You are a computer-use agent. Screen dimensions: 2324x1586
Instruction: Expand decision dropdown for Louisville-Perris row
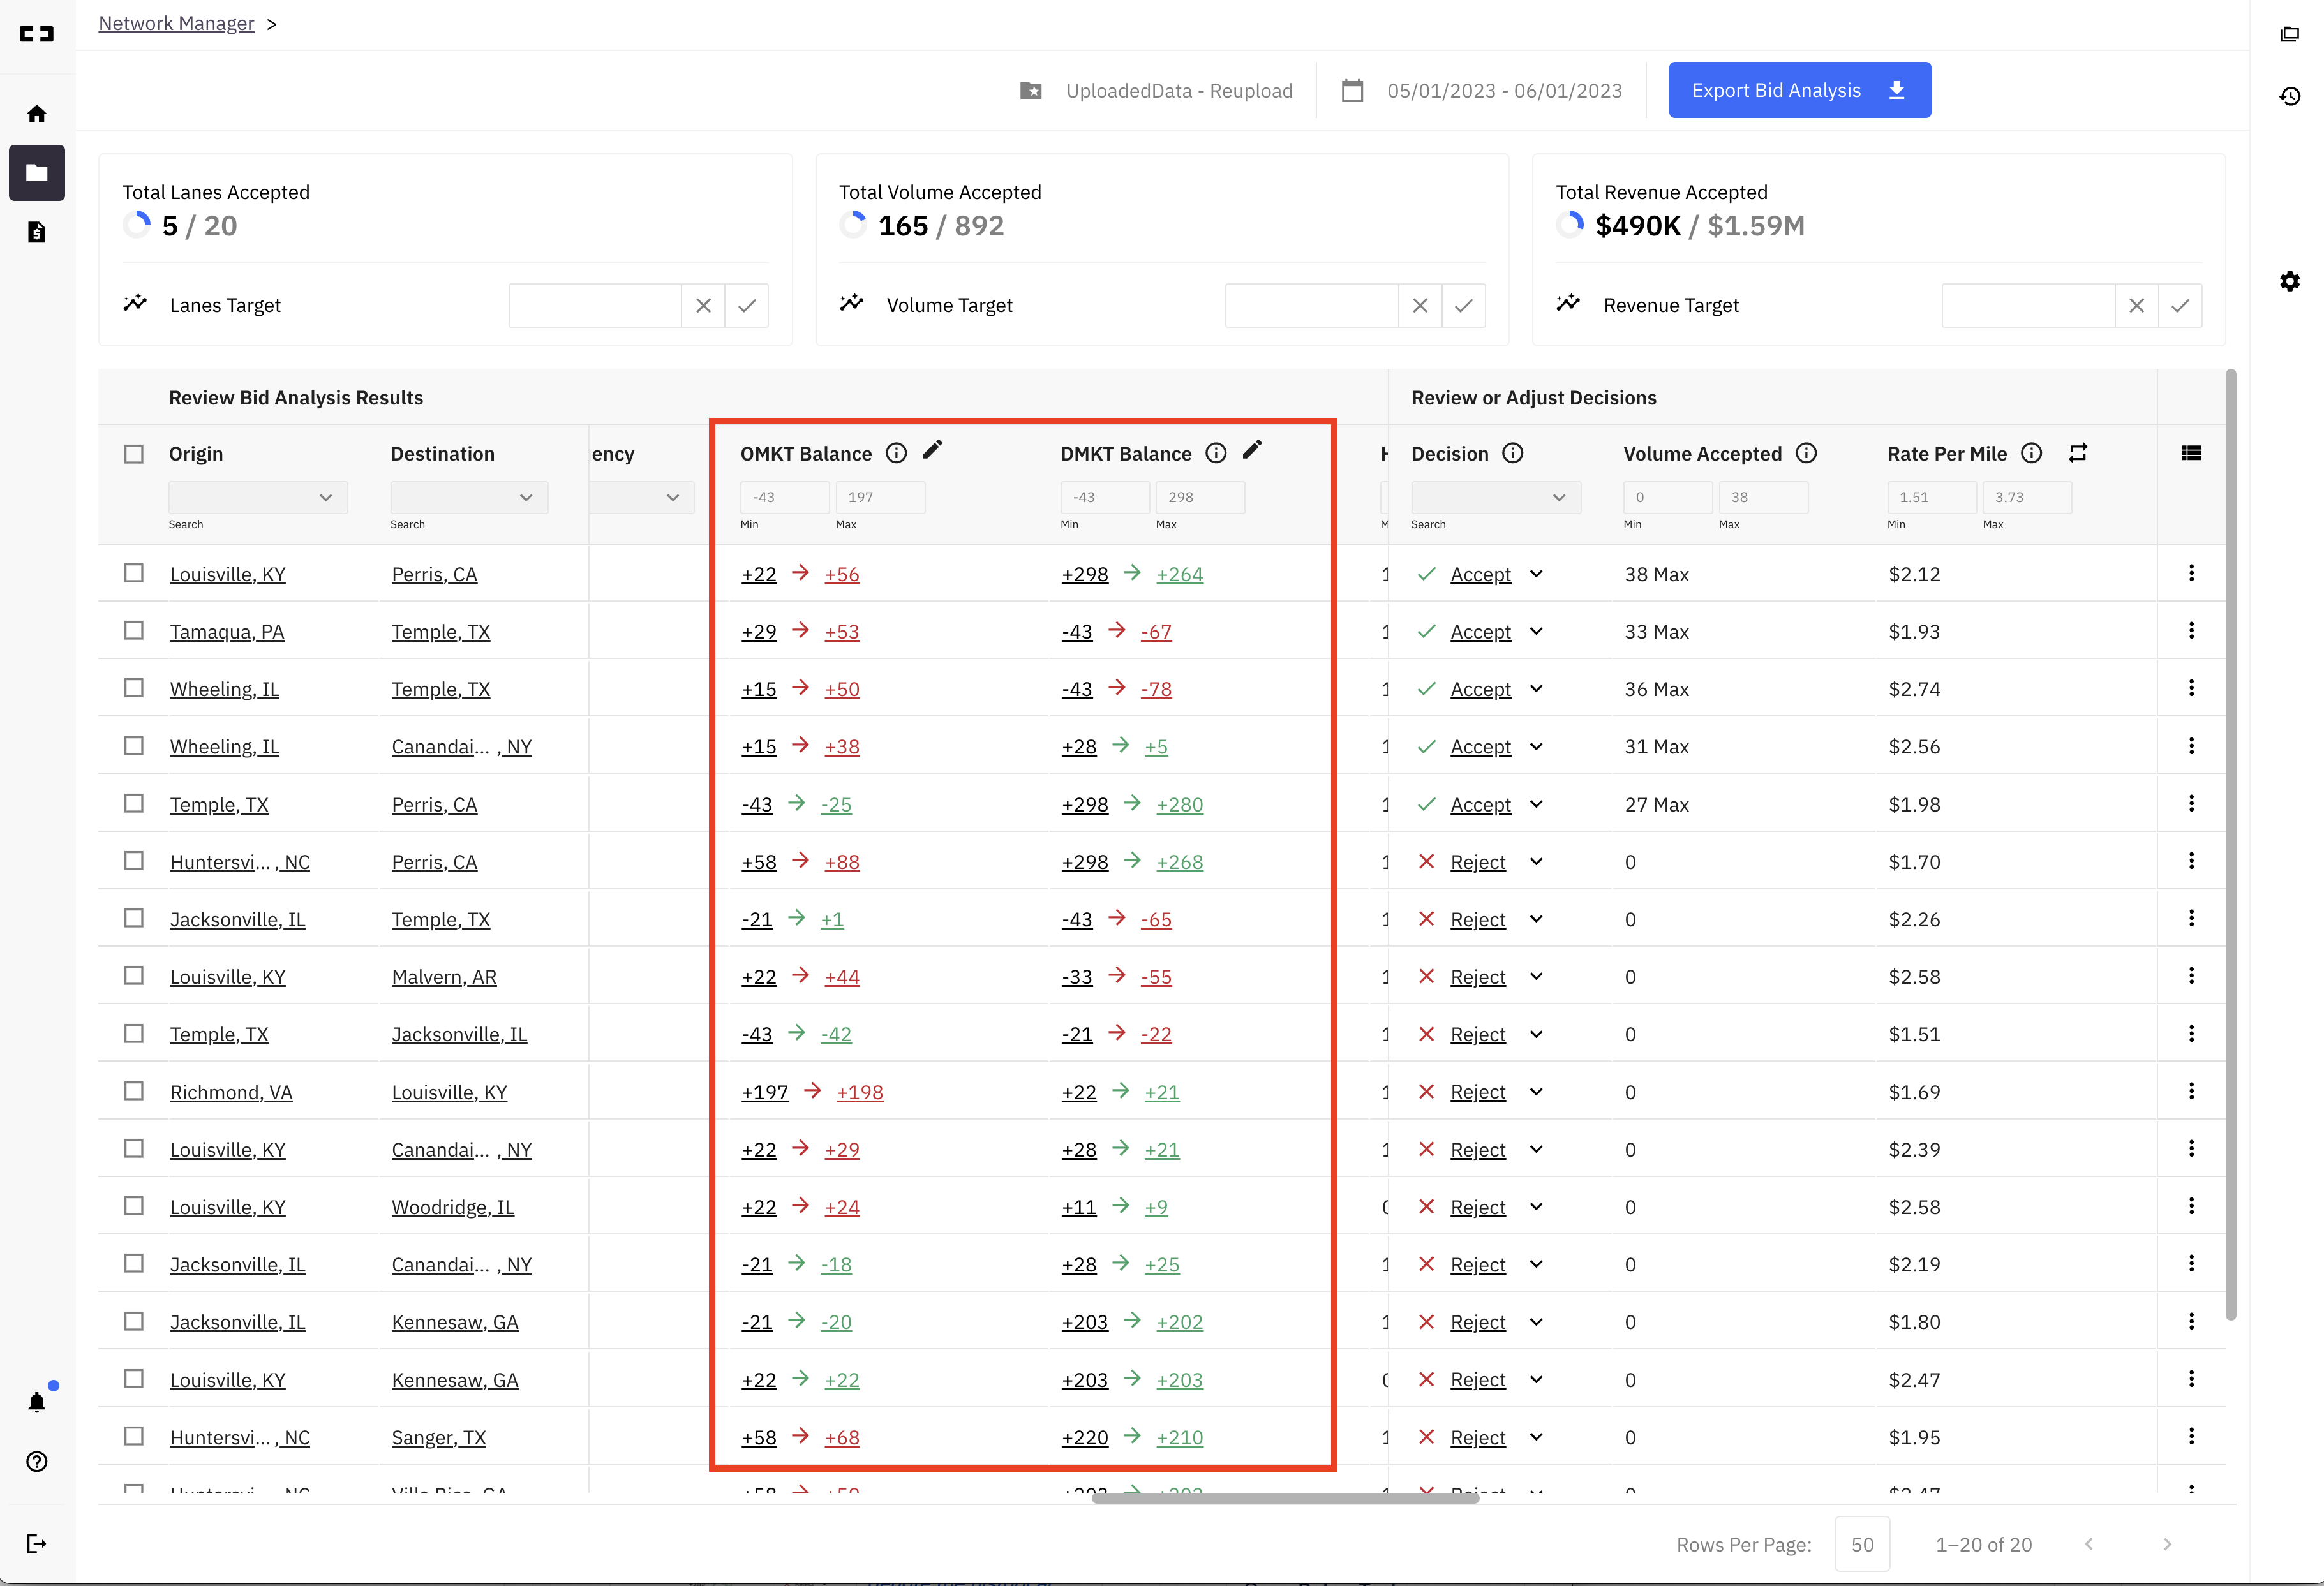point(1537,574)
